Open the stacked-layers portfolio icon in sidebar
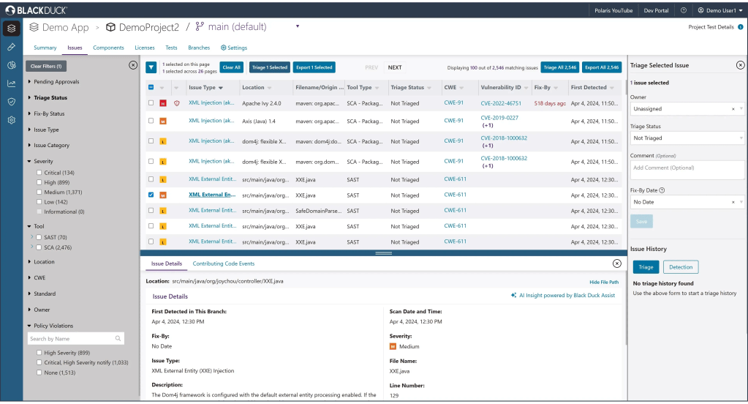 tap(11, 28)
